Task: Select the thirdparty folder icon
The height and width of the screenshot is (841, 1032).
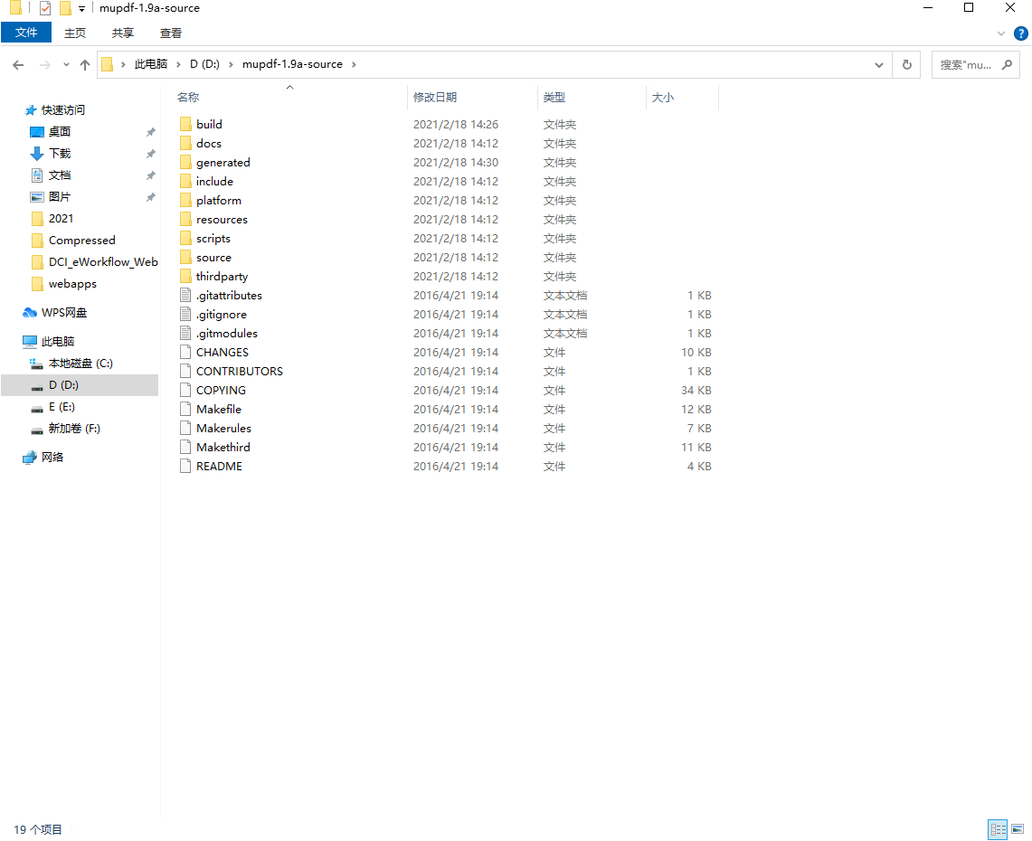Action: pos(185,277)
